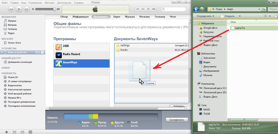Click the shuffle icon in bottom bar
Viewport: 278px width, 134px height.
[x=14, y=132]
